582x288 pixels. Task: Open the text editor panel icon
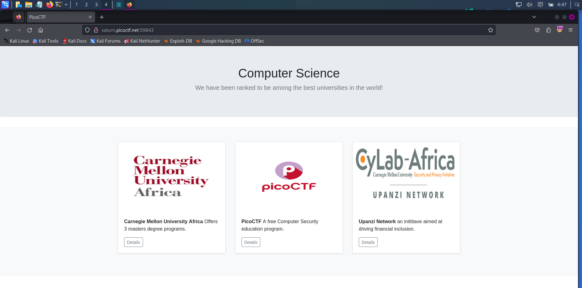(x=39, y=4)
